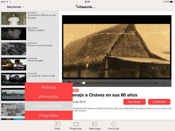Open Primera Guerra Mundial list item
The width and height of the screenshot is (175, 131).
click(30, 49)
